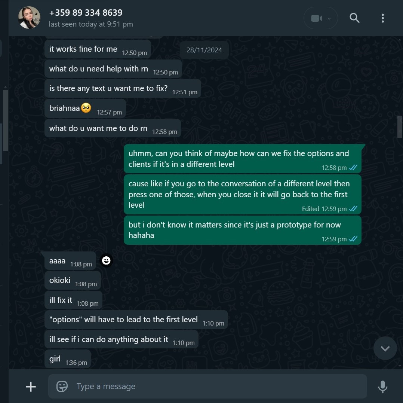
Task: Start a video call
Action: pyautogui.click(x=316, y=18)
